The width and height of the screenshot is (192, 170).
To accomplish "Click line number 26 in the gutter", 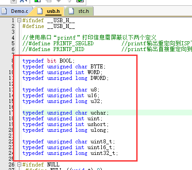I will pyautogui.click(x=12, y=165).
